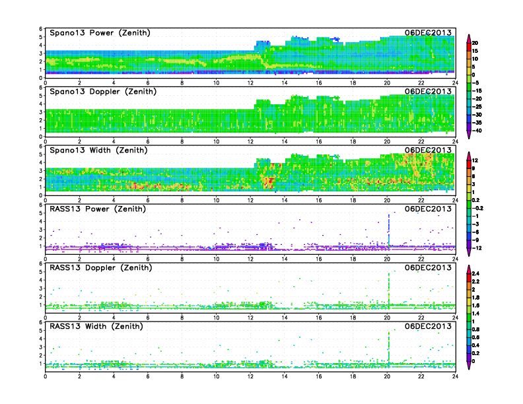
Task: Click height tick 3 on Spano13 Width y-axis
Action: tap(41, 171)
